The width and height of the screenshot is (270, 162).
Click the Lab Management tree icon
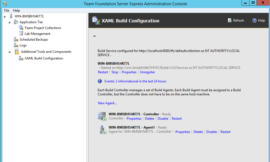[x=21, y=33]
